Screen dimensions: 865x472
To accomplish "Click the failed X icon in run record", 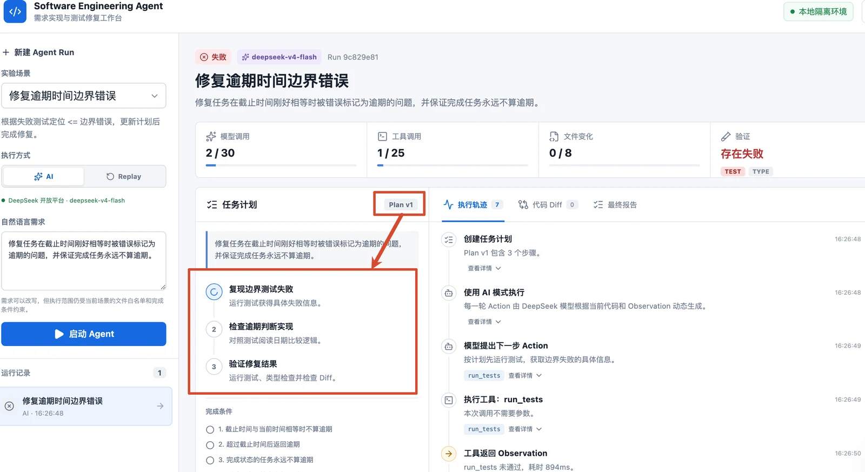I will pyautogui.click(x=9, y=406).
